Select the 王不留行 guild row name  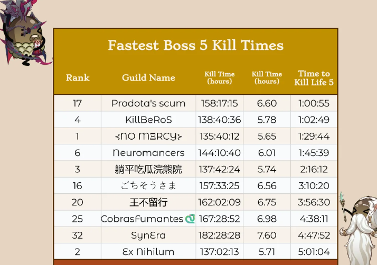coord(148,202)
